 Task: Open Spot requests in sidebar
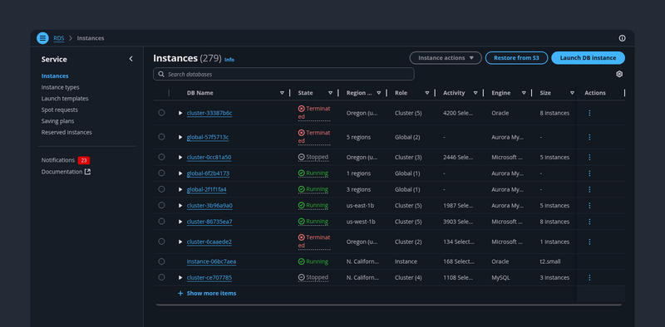click(x=59, y=110)
